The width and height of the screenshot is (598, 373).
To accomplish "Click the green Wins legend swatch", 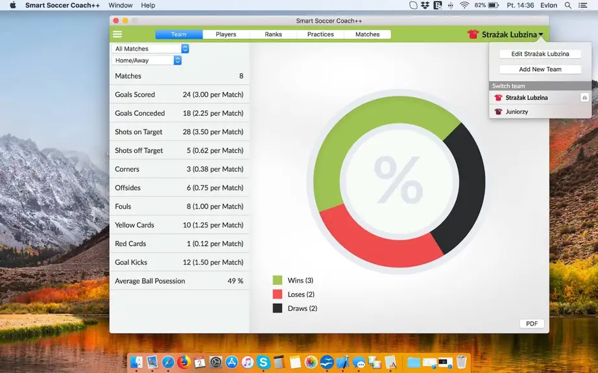I will coord(277,280).
